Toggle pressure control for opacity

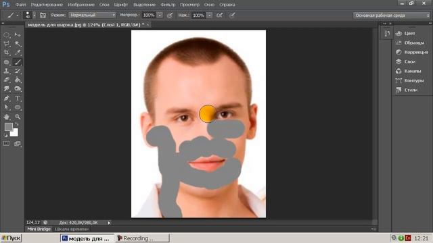[x=170, y=16]
